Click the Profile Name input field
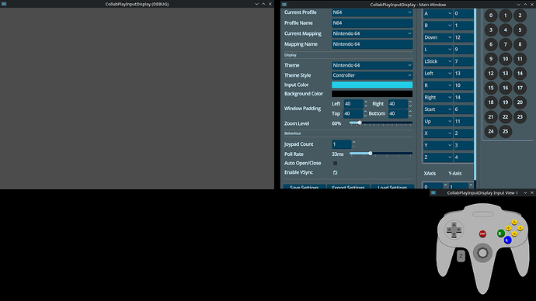The image size is (536, 301). click(x=372, y=22)
